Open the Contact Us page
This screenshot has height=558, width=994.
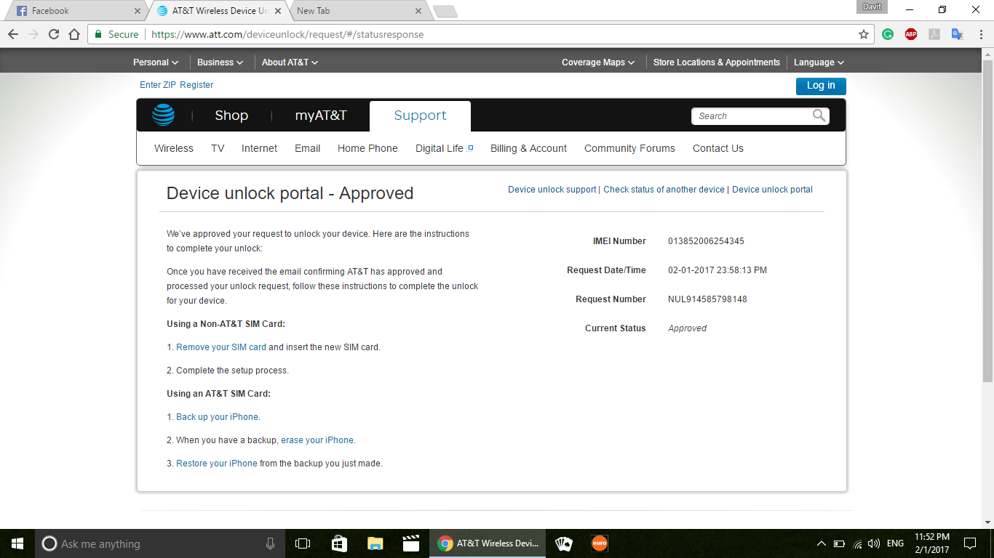tap(718, 148)
